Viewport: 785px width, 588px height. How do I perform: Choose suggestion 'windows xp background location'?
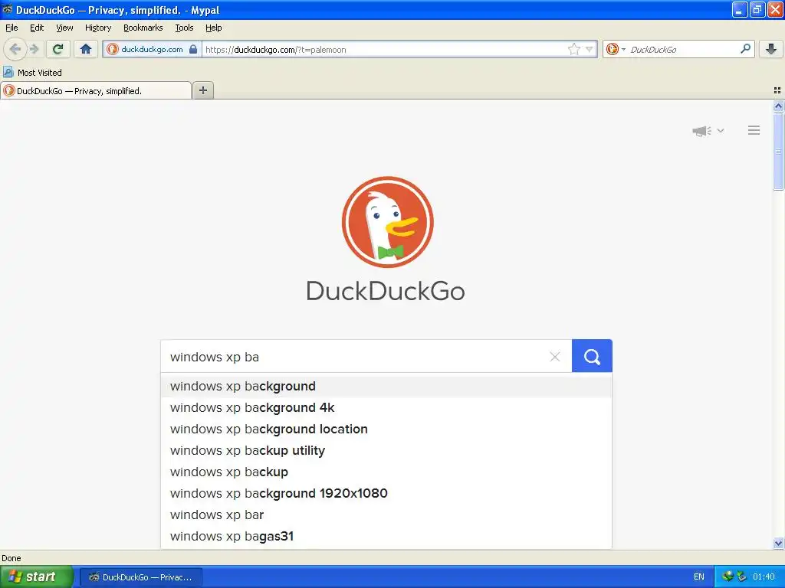point(386,430)
